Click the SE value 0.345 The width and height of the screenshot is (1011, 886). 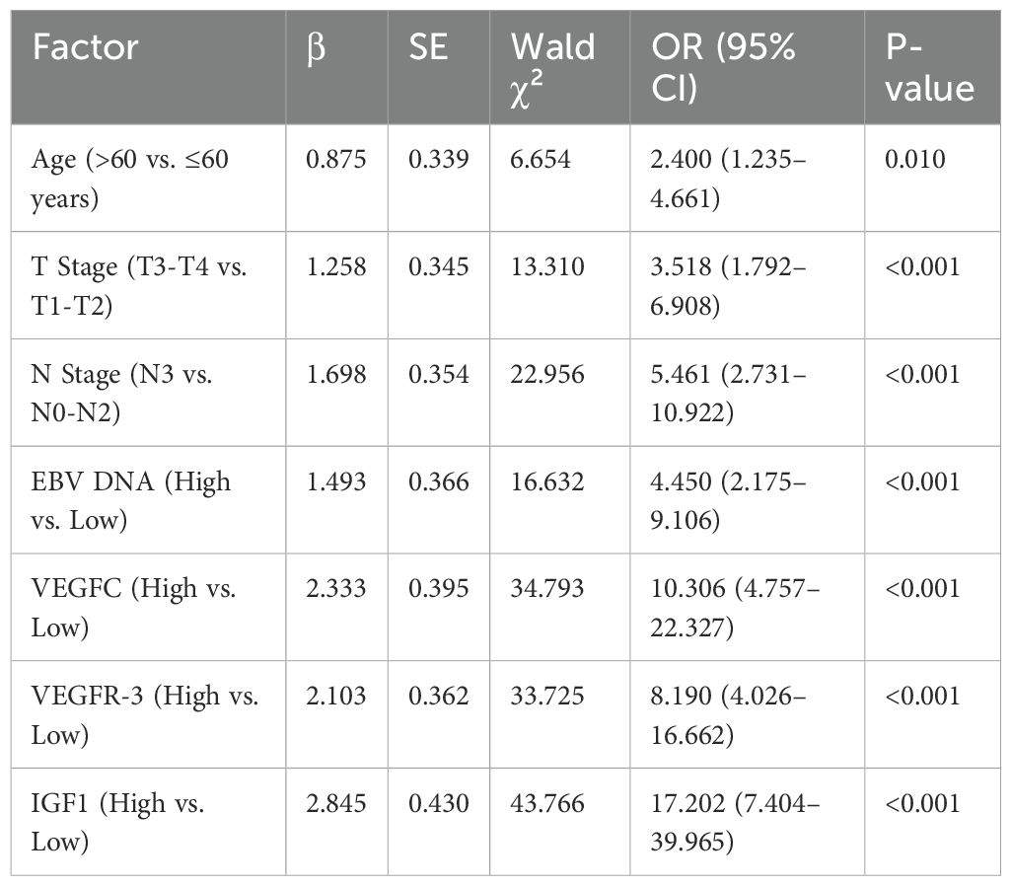[437, 266]
